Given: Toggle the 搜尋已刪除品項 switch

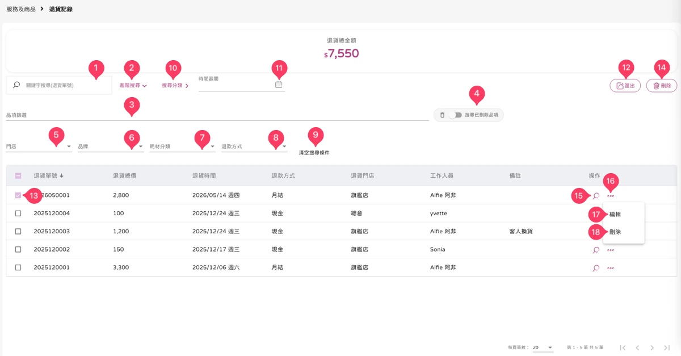Looking at the screenshot, I should 455,115.
